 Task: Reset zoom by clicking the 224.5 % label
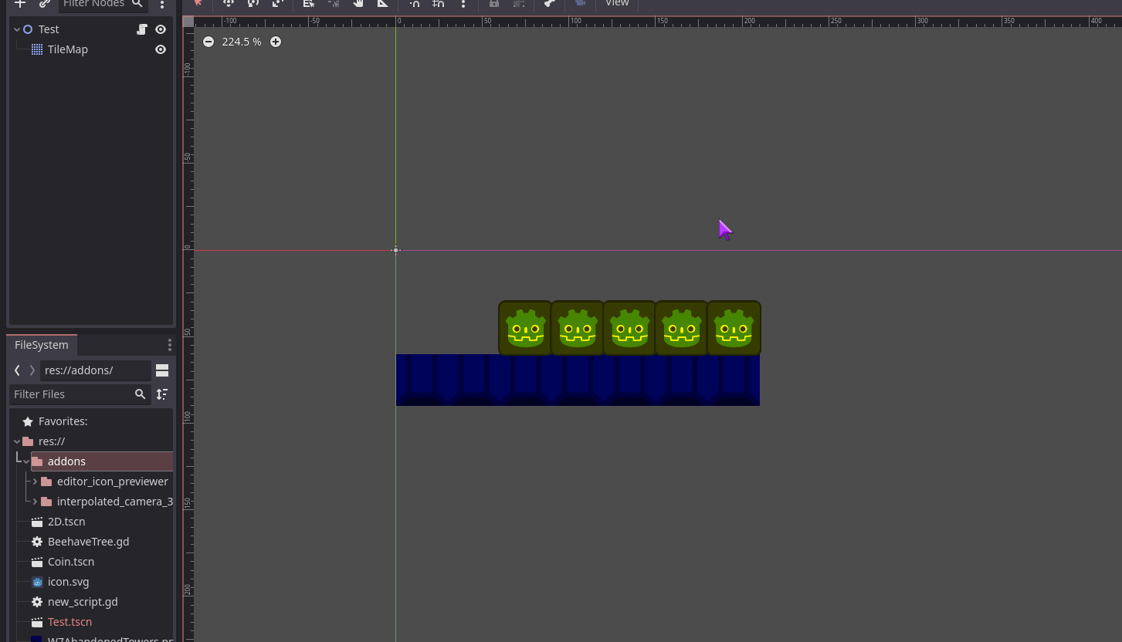pos(241,42)
